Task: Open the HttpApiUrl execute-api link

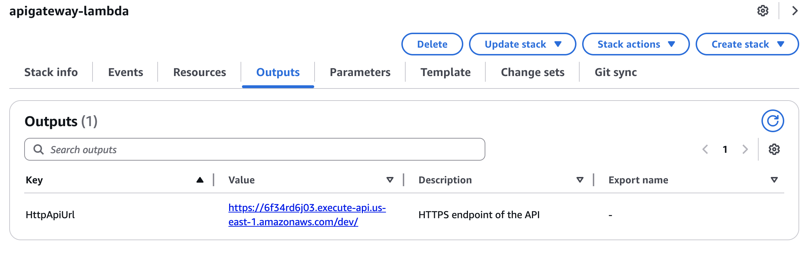Action: pyautogui.click(x=307, y=215)
